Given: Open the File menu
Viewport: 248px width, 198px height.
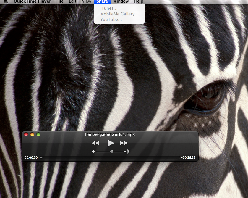Looking at the screenshot, I should pyautogui.click(x=60, y=1).
